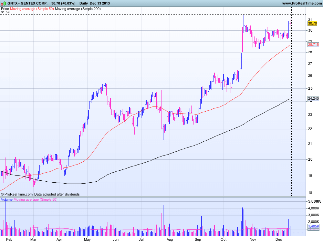The image size is (323, 242).
Task: Click the 31.59 cursor value under the legend
Action: point(5,12)
